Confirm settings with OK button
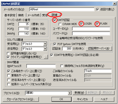 tap(61, 99)
